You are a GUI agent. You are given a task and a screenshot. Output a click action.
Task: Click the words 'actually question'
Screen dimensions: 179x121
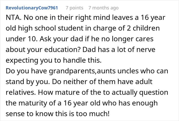pyautogui.click(x=140, y=92)
